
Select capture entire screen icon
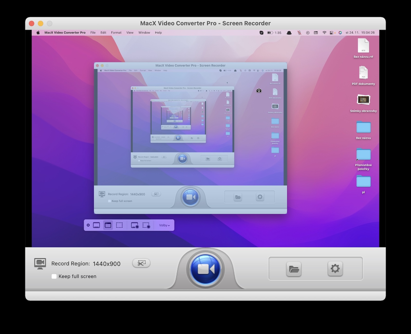point(96,225)
